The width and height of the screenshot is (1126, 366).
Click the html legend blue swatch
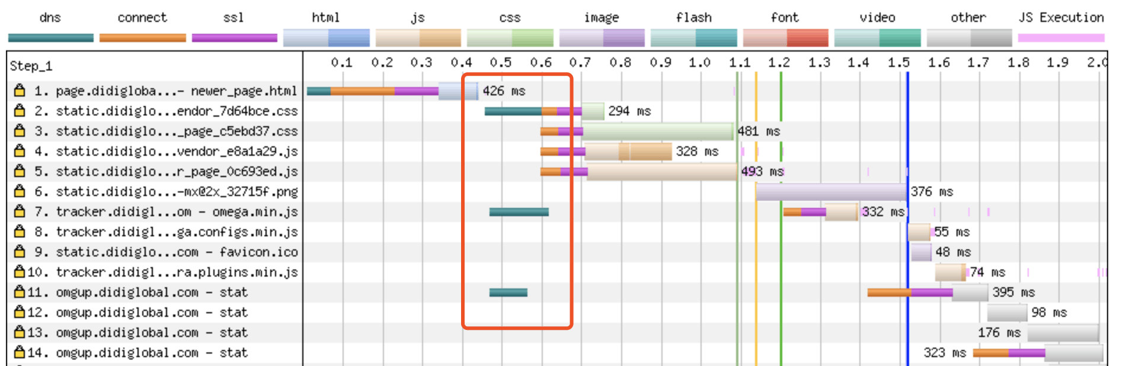327,38
